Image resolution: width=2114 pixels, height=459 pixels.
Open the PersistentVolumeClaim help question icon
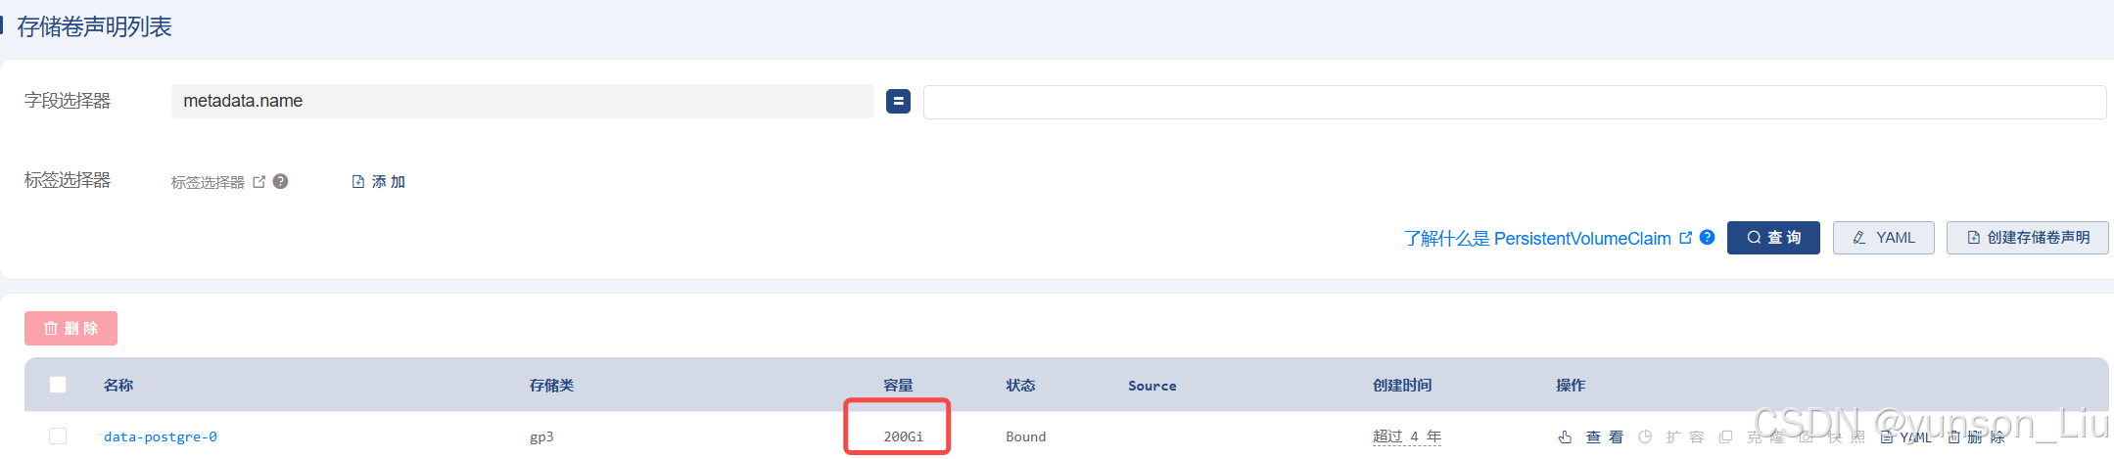coord(1707,237)
